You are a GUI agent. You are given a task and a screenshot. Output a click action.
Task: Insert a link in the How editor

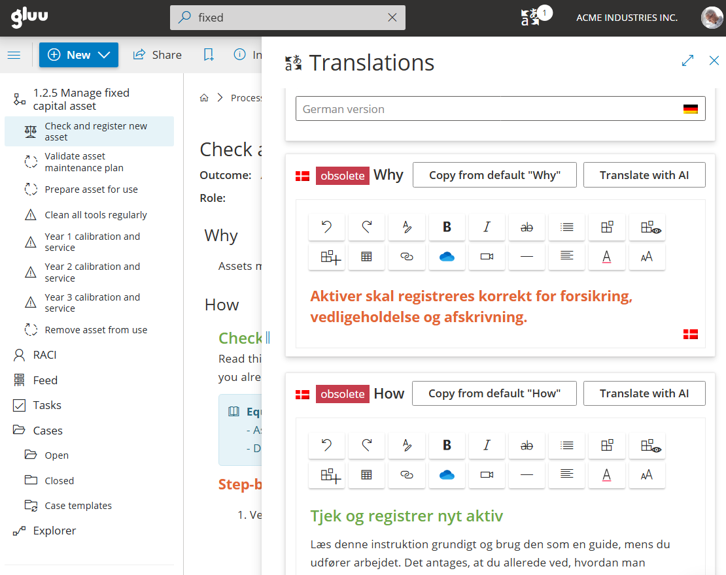pyautogui.click(x=407, y=475)
